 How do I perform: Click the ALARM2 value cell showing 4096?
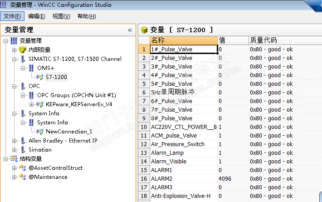(x=233, y=179)
